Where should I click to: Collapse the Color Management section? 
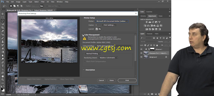pyautogui.click(x=82, y=35)
